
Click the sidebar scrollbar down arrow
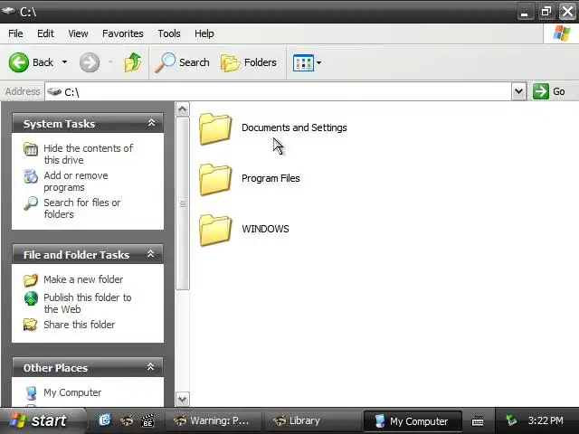(x=183, y=400)
